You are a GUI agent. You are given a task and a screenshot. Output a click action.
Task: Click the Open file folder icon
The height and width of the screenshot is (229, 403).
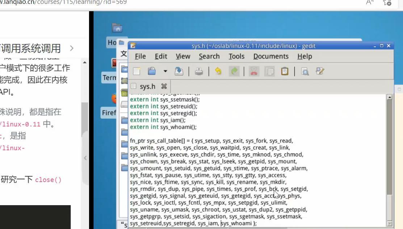[152, 71]
